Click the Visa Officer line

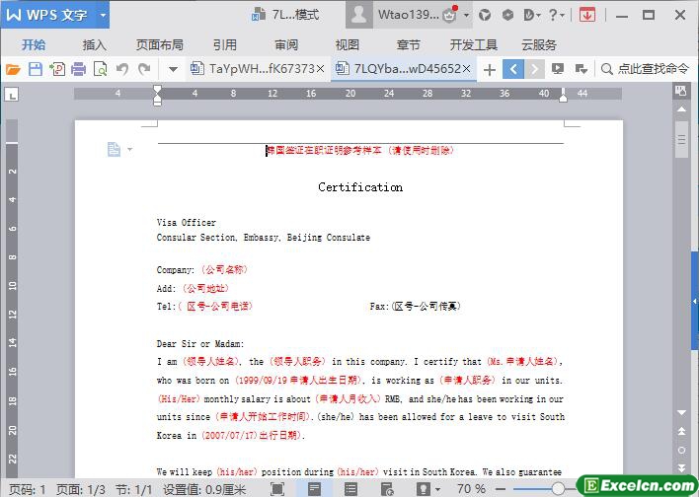187,222
